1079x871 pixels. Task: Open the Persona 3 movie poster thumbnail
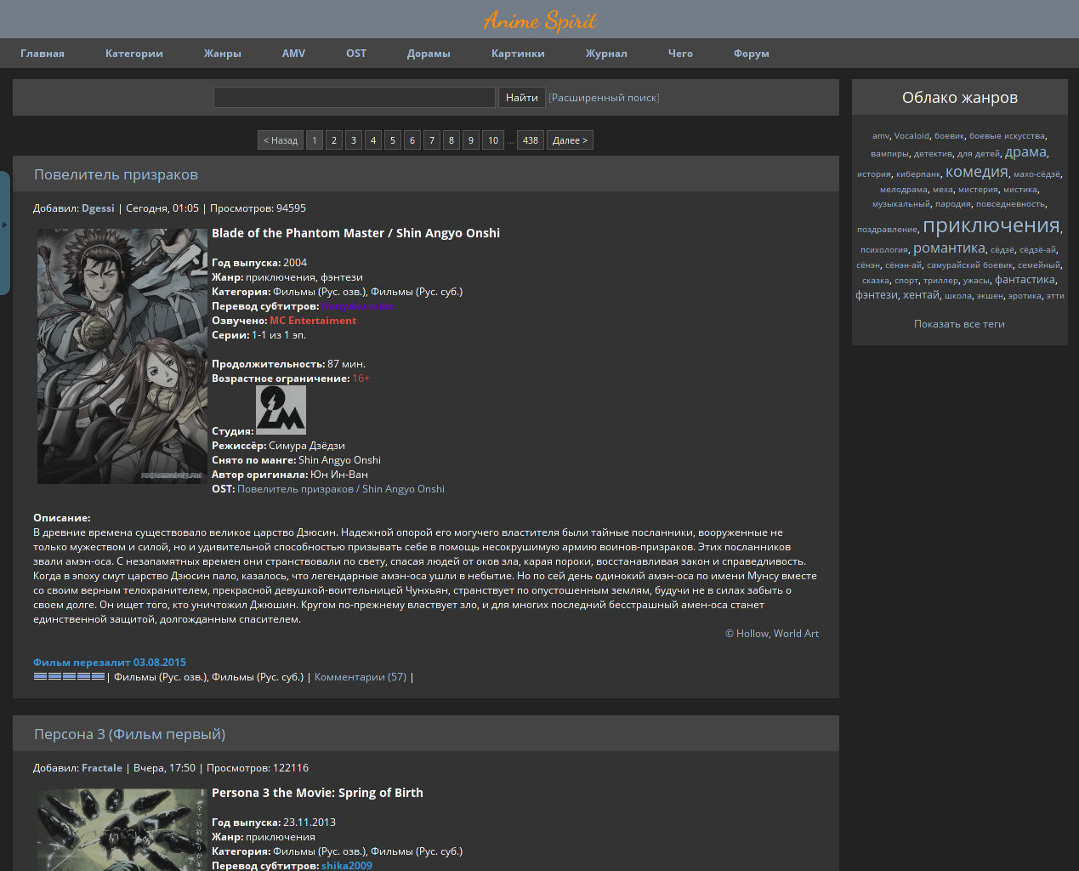pos(122,829)
